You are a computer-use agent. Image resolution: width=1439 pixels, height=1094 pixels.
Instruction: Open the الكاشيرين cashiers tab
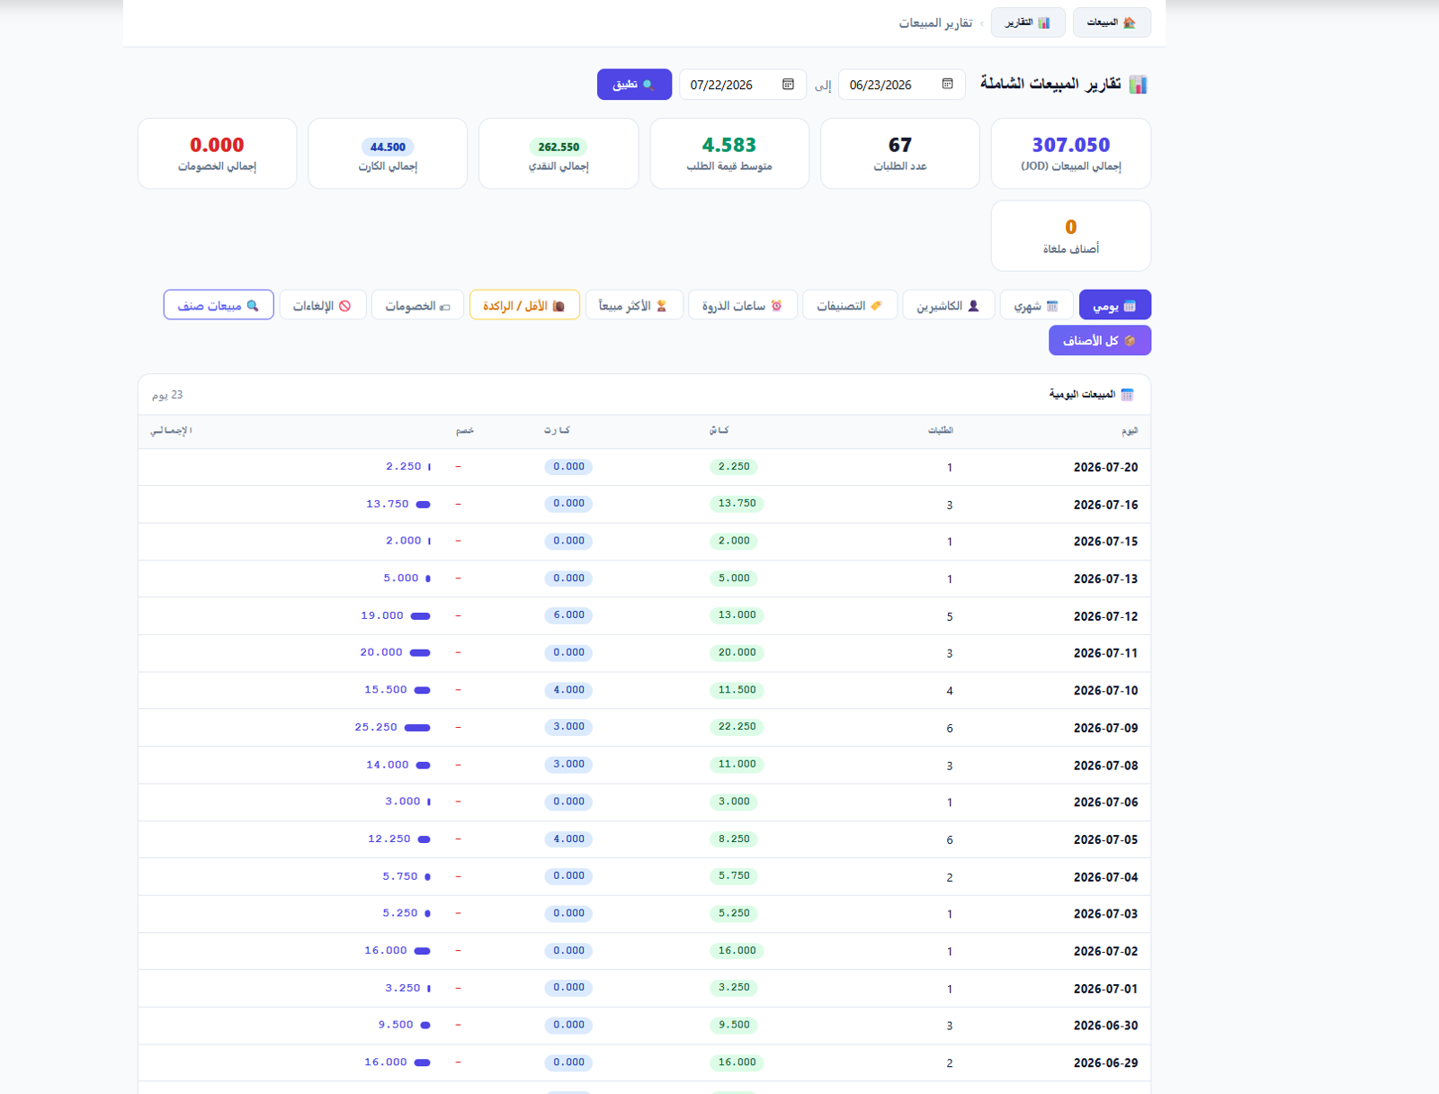[948, 306]
